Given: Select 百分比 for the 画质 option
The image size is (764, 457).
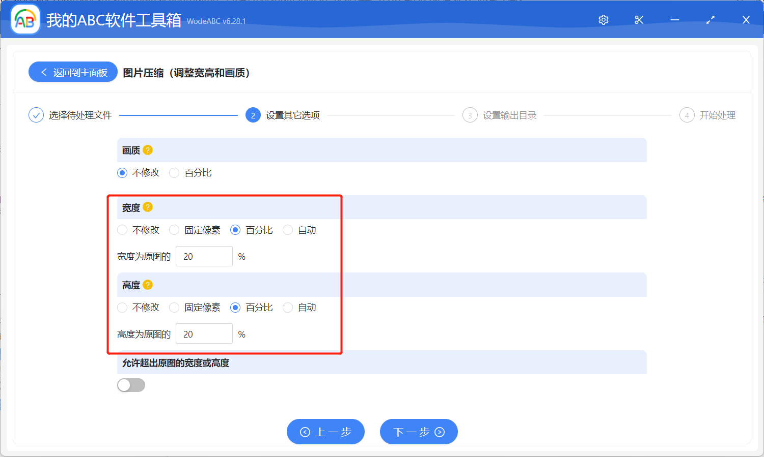Looking at the screenshot, I should click(174, 173).
